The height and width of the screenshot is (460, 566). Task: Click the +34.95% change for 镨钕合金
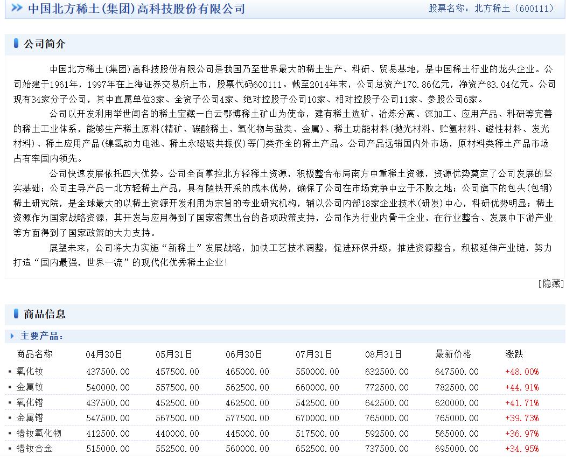522,449
